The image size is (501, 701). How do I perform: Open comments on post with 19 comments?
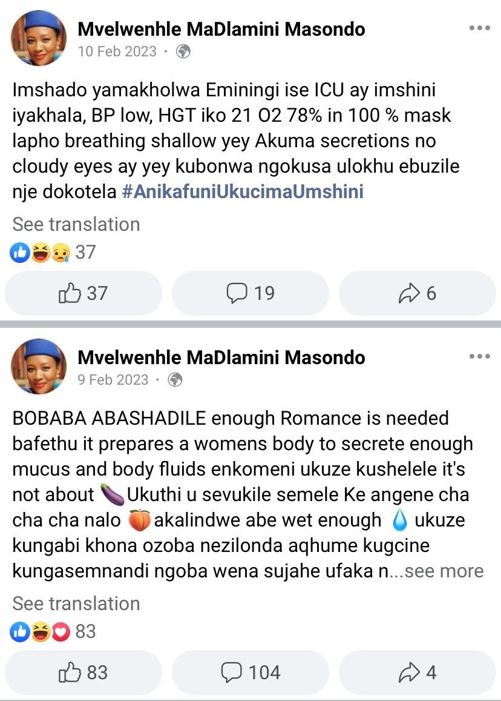click(x=250, y=294)
